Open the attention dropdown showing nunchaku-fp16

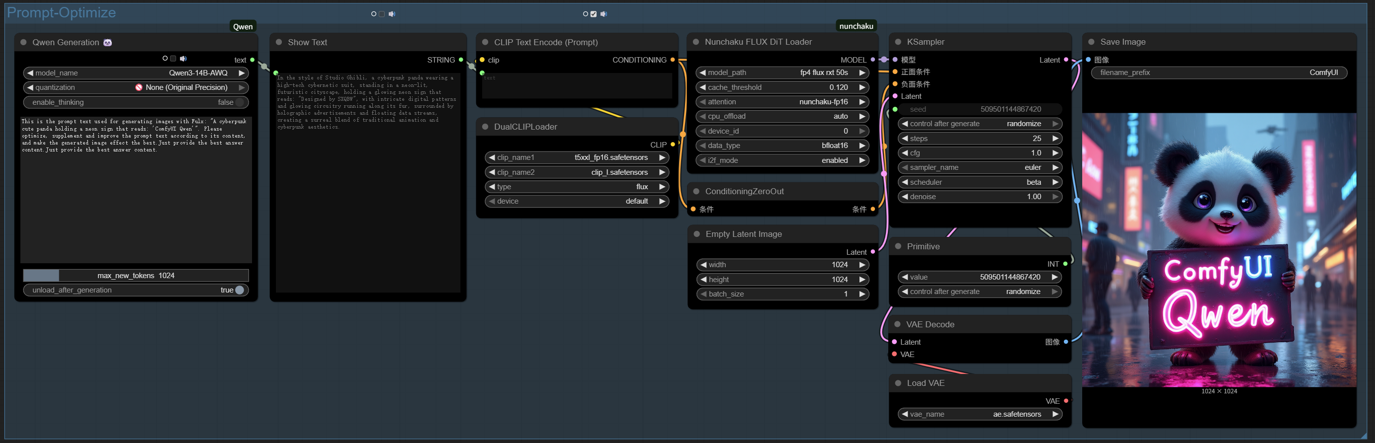coord(782,102)
